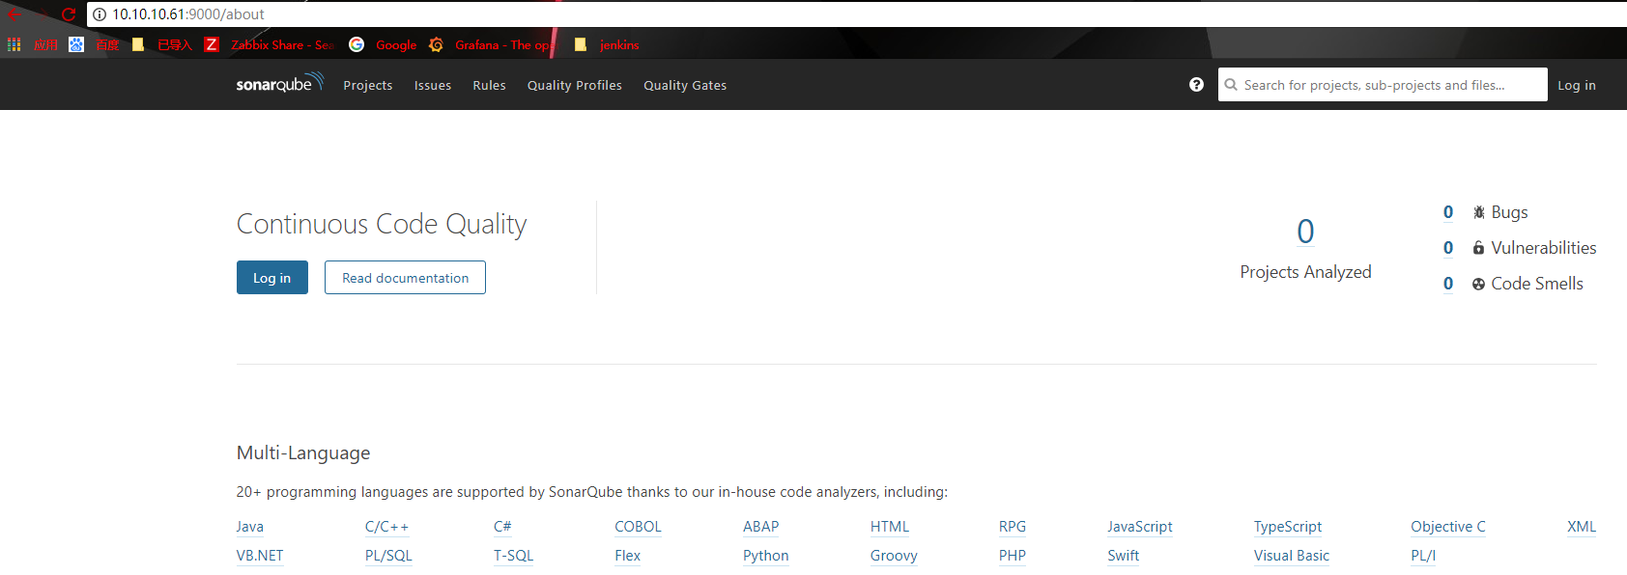Open the jenkins bookmark folder
The height and width of the screenshot is (575, 1627).
[607, 44]
